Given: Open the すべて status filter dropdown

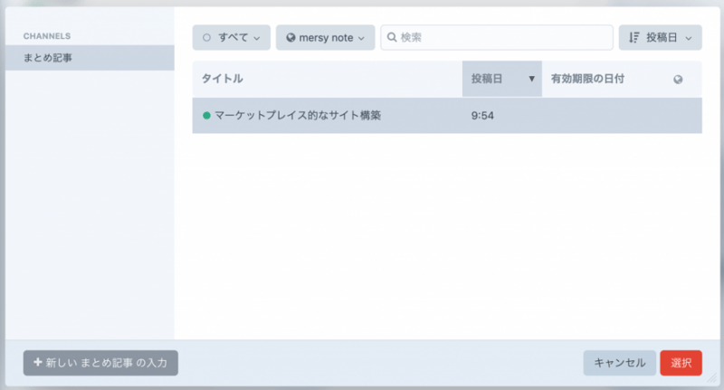Looking at the screenshot, I should 231,38.
